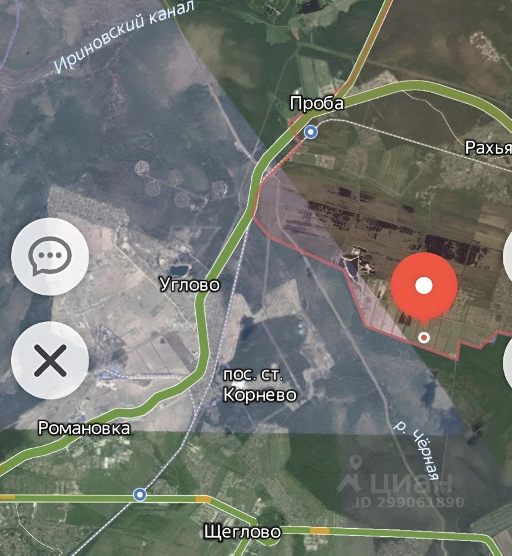512x556 pixels.
Task: Select the station marker near Щеглово road
Action: 140,494
